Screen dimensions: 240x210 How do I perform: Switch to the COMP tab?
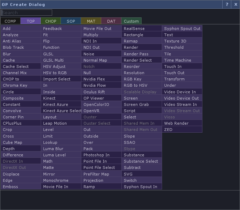coord(10,21)
